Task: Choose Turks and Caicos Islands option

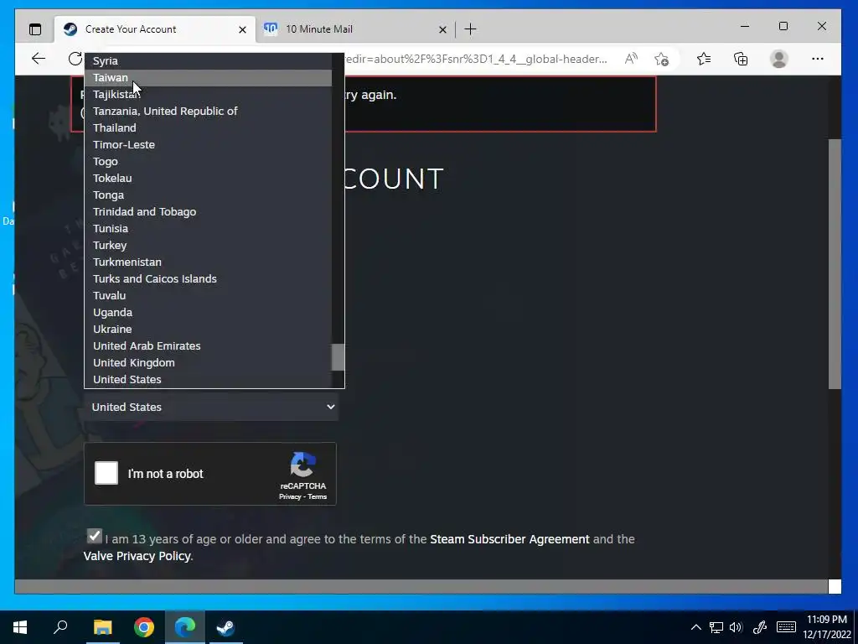Action: coord(208,278)
